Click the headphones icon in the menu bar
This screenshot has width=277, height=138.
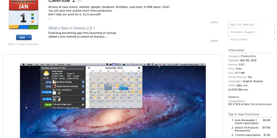(x=133, y=64)
